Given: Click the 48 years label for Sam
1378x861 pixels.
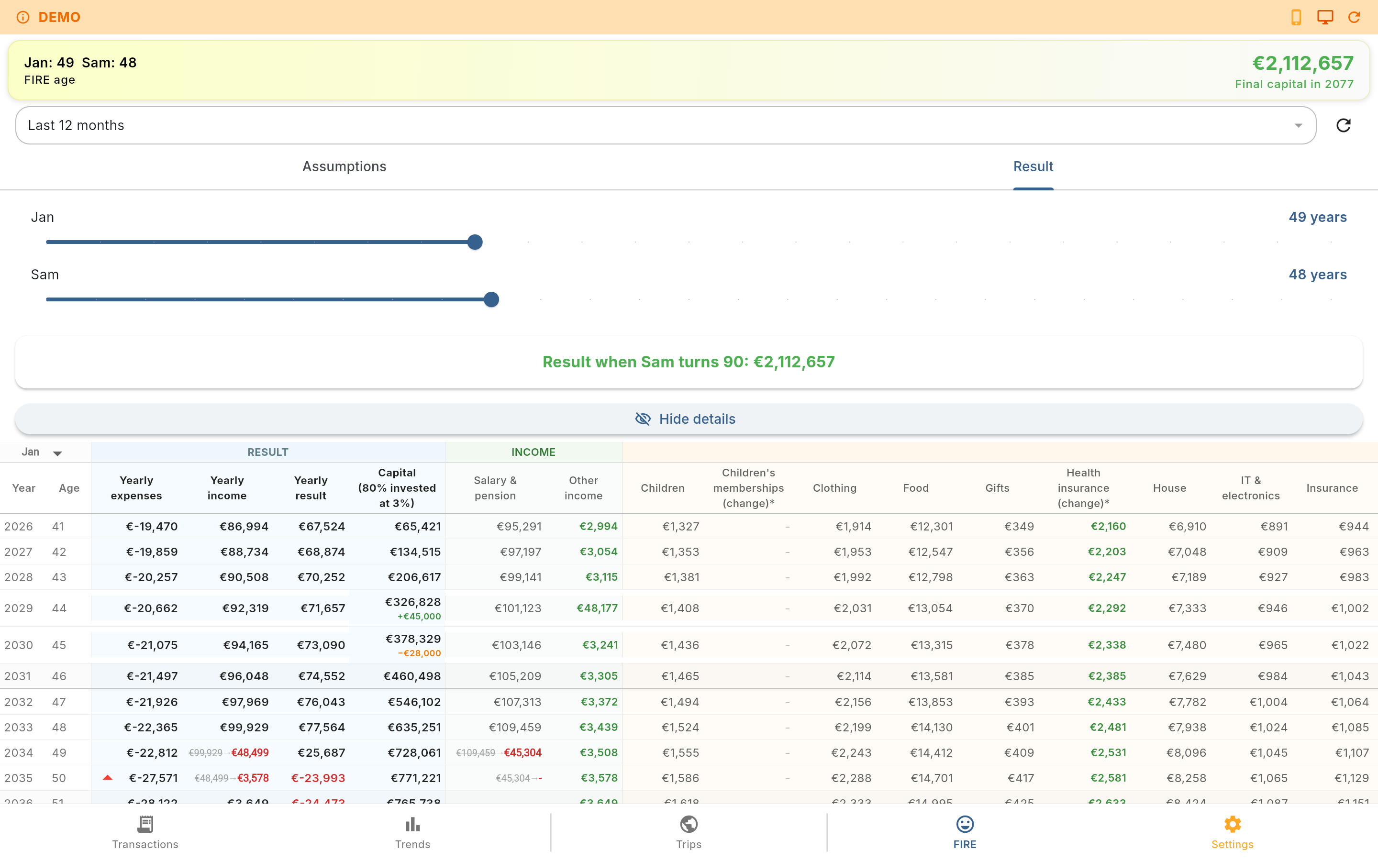Looking at the screenshot, I should (x=1317, y=275).
